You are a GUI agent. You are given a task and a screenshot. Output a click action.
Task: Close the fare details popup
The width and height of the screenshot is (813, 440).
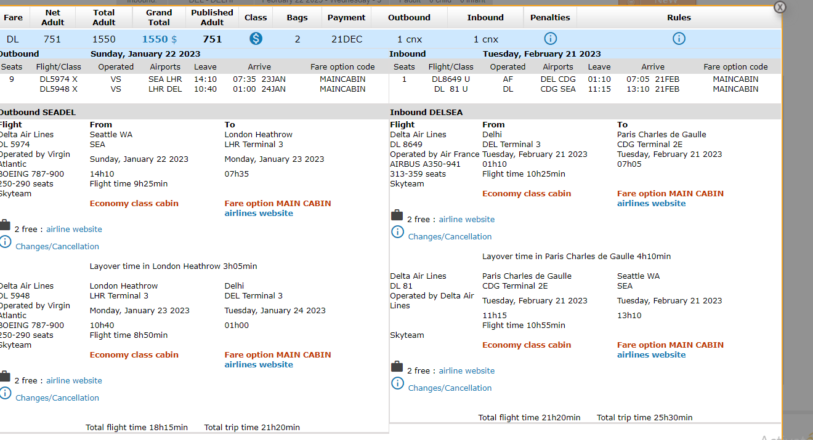coord(780,7)
